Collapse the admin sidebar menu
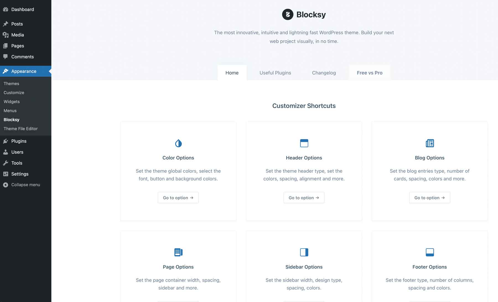 tap(25, 185)
